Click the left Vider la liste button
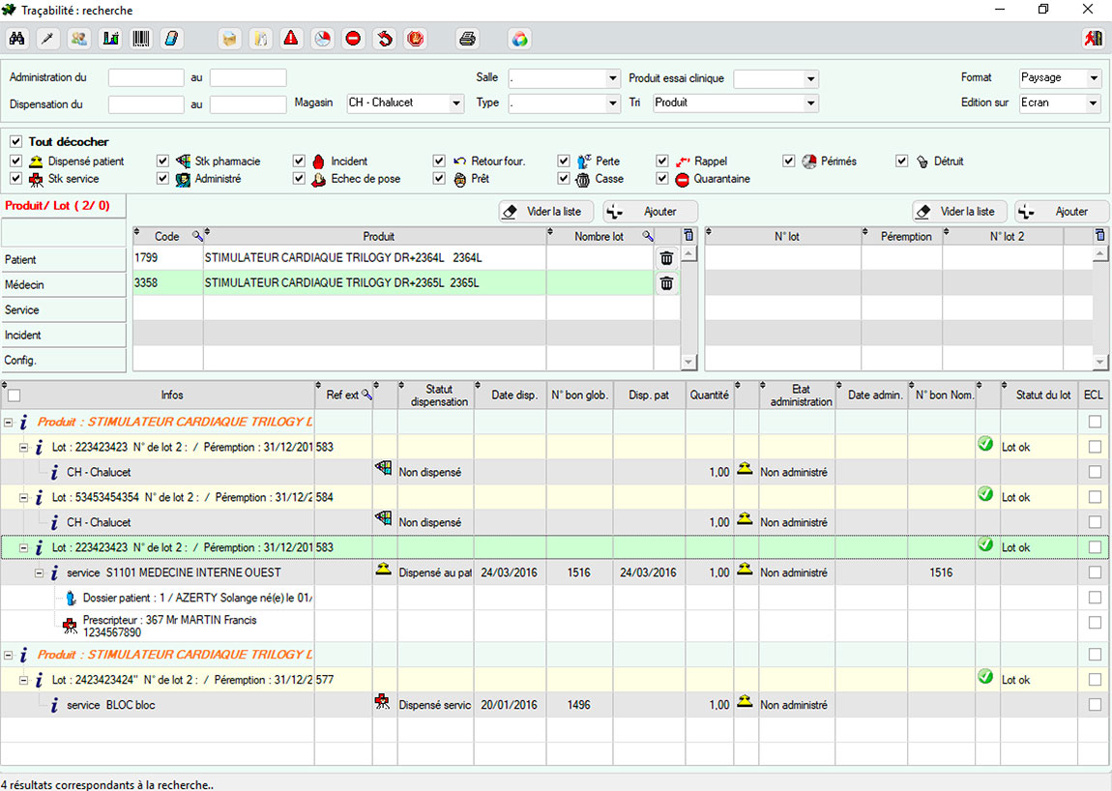The height and width of the screenshot is (791, 1112). [546, 212]
